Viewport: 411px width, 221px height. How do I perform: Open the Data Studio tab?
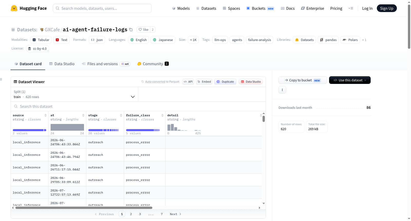coord(62,64)
